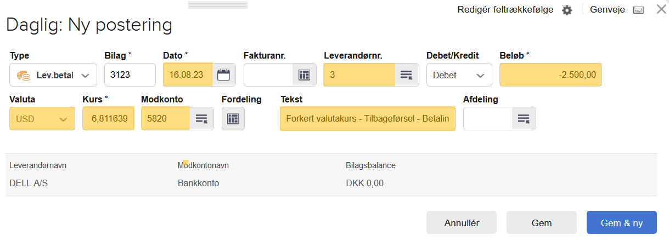Open the Modkonto account lookup icon
This screenshot has height=247, width=669.
click(201, 118)
